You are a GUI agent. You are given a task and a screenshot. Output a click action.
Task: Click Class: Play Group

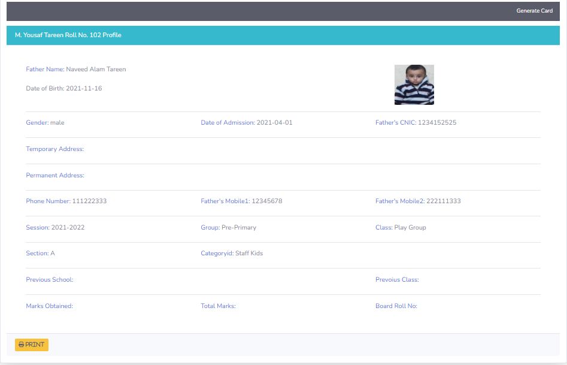401,227
